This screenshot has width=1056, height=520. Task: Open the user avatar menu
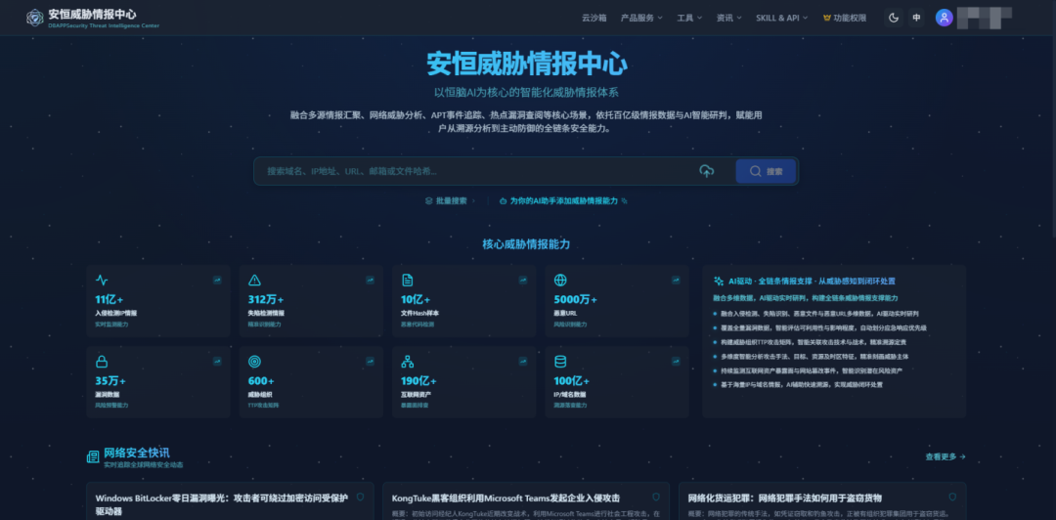click(x=945, y=19)
